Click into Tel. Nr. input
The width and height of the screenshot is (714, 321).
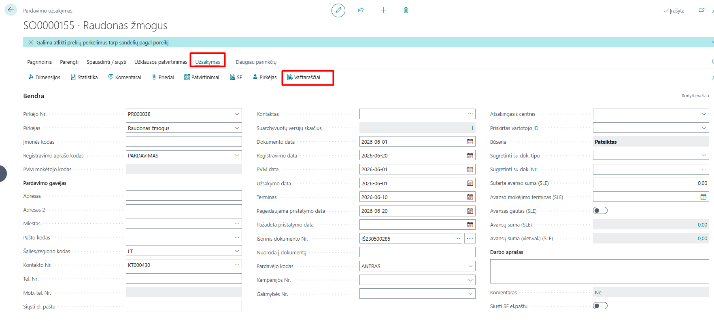tap(184, 279)
